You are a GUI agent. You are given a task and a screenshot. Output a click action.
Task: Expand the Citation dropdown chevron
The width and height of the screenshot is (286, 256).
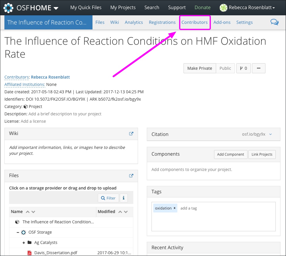tap(270, 134)
